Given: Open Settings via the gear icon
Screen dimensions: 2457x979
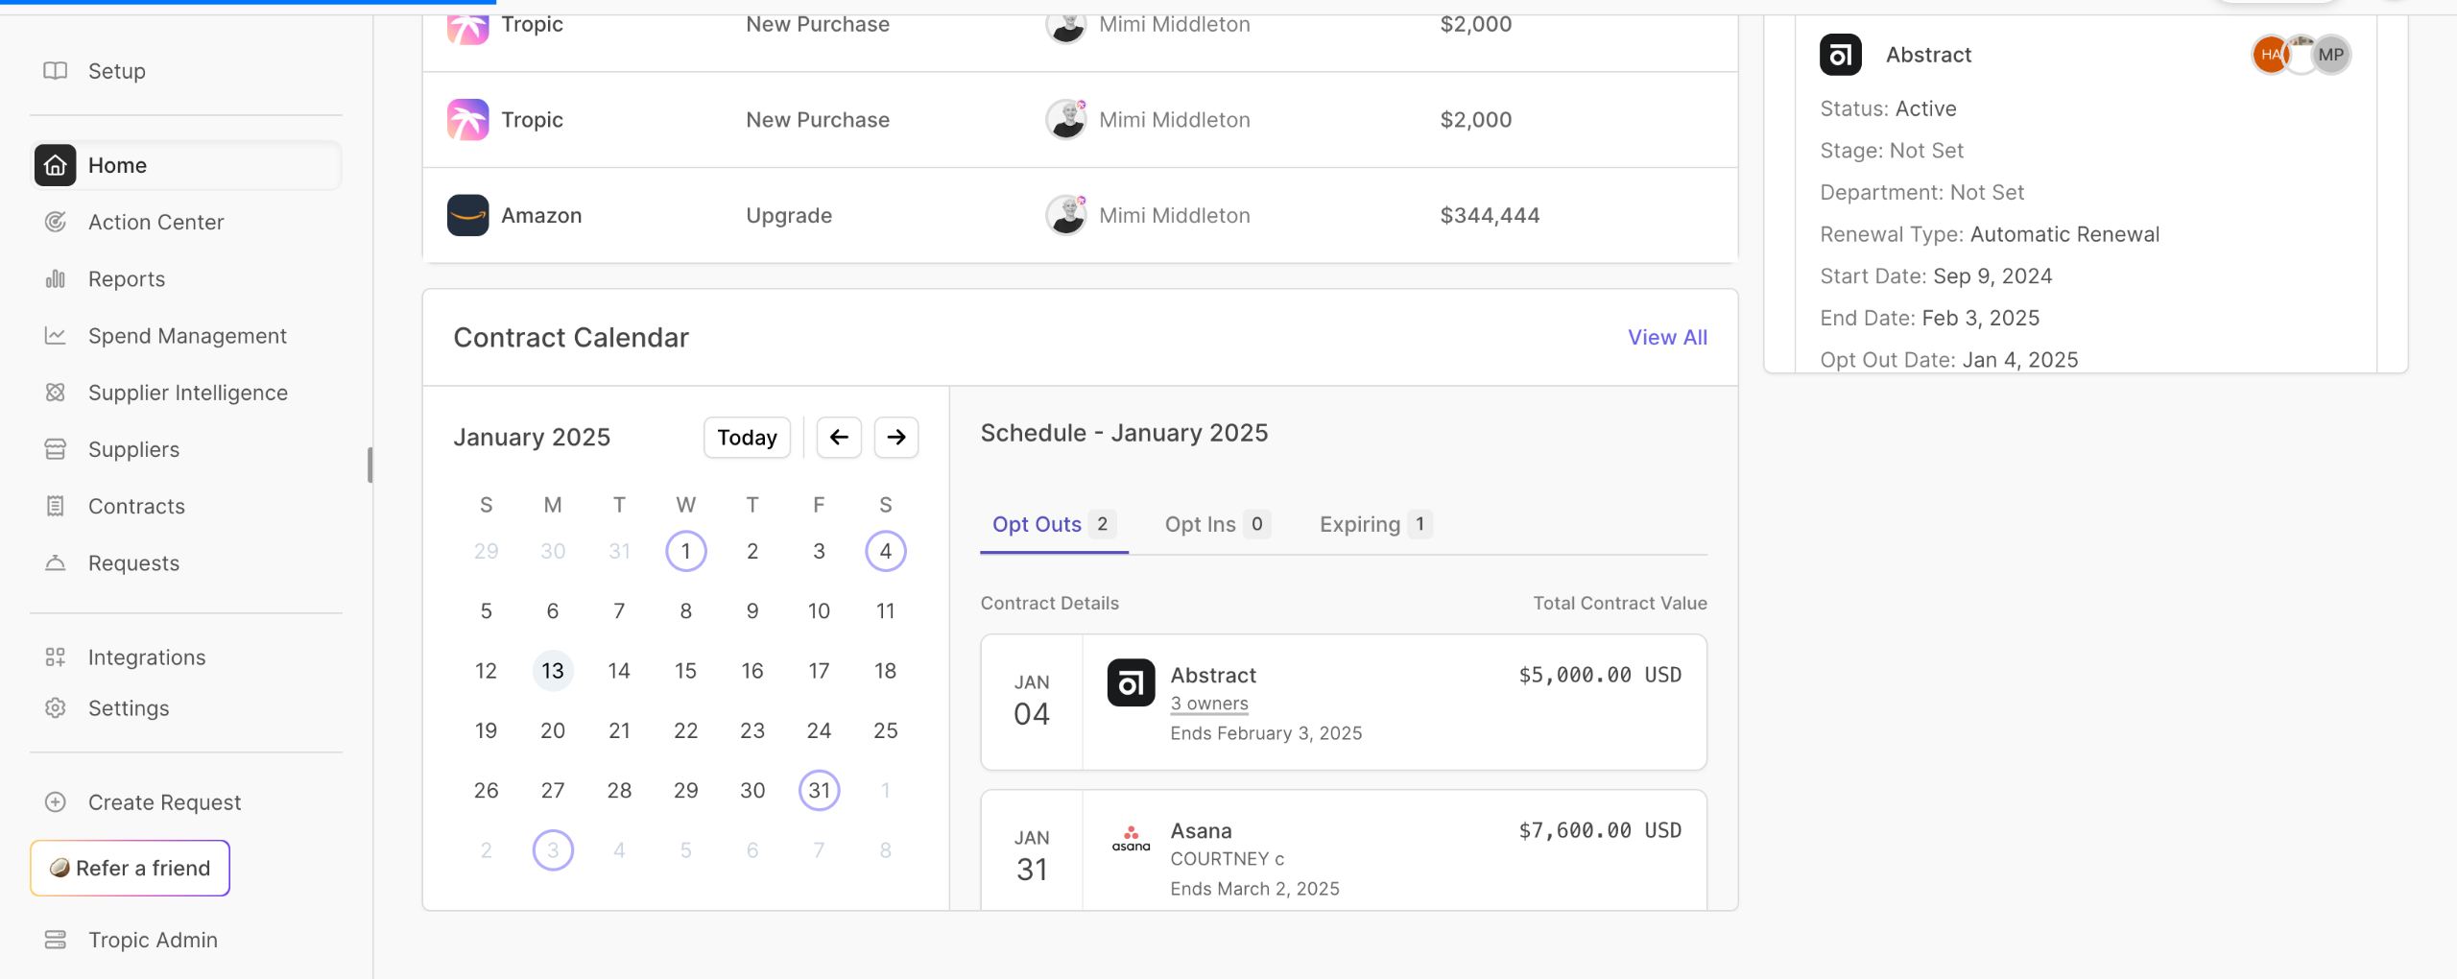Looking at the screenshot, I should [56, 708].
